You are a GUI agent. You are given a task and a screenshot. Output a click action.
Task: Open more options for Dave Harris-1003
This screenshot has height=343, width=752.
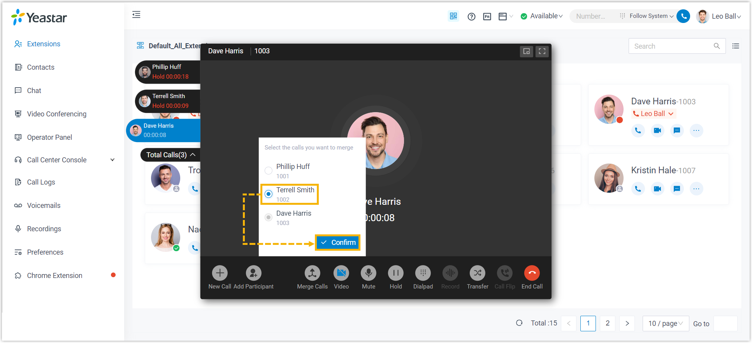pos(696,130)
